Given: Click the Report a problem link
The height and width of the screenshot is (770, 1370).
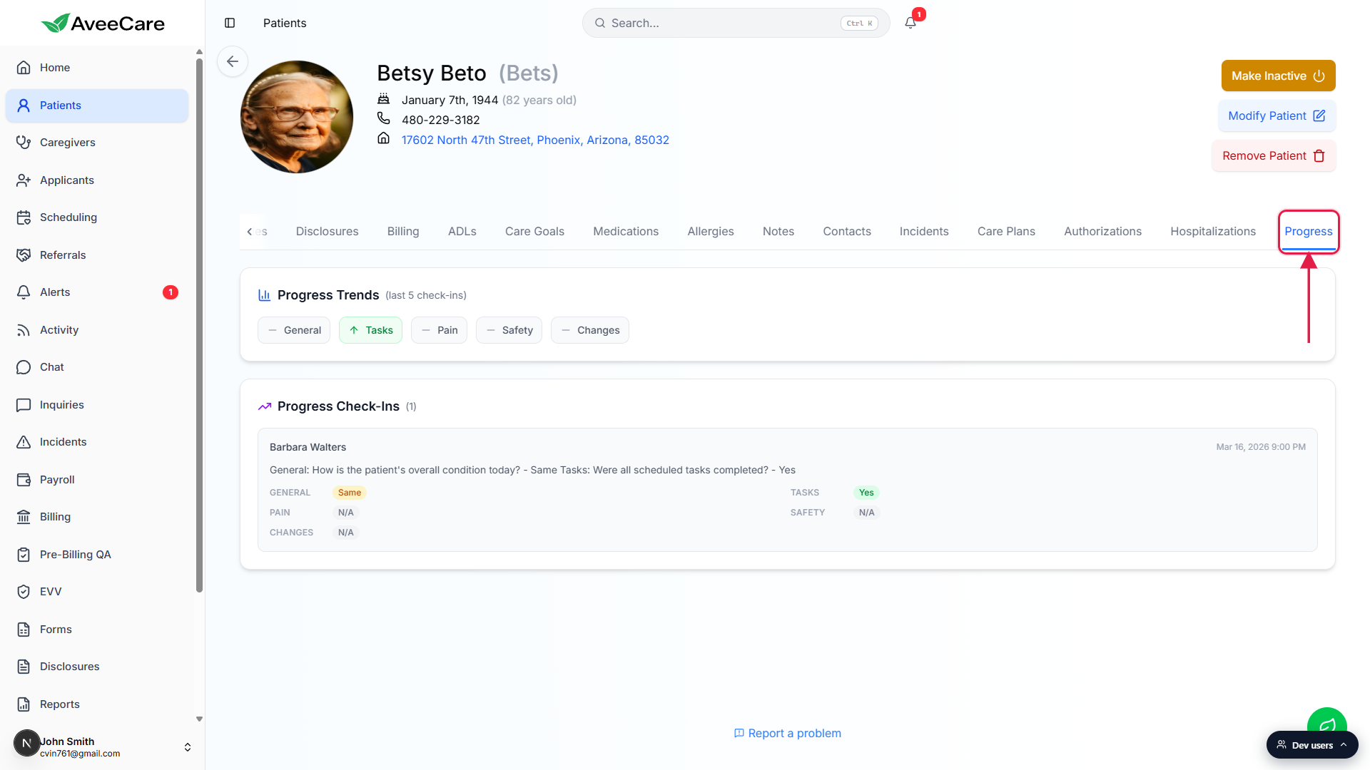Looking at the screenshot, I should click(788, 733).
